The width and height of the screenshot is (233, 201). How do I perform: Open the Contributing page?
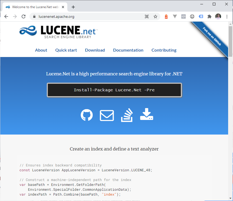tap(164, 50)
